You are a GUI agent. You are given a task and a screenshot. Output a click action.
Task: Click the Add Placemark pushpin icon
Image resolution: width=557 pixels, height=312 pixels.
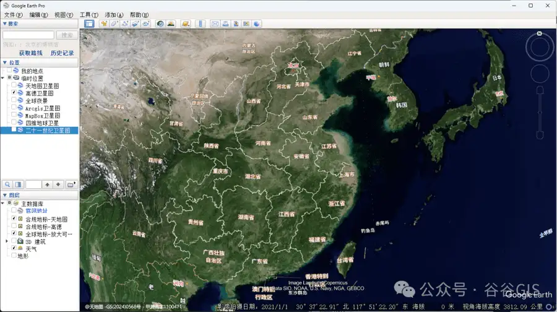(104, 24)
